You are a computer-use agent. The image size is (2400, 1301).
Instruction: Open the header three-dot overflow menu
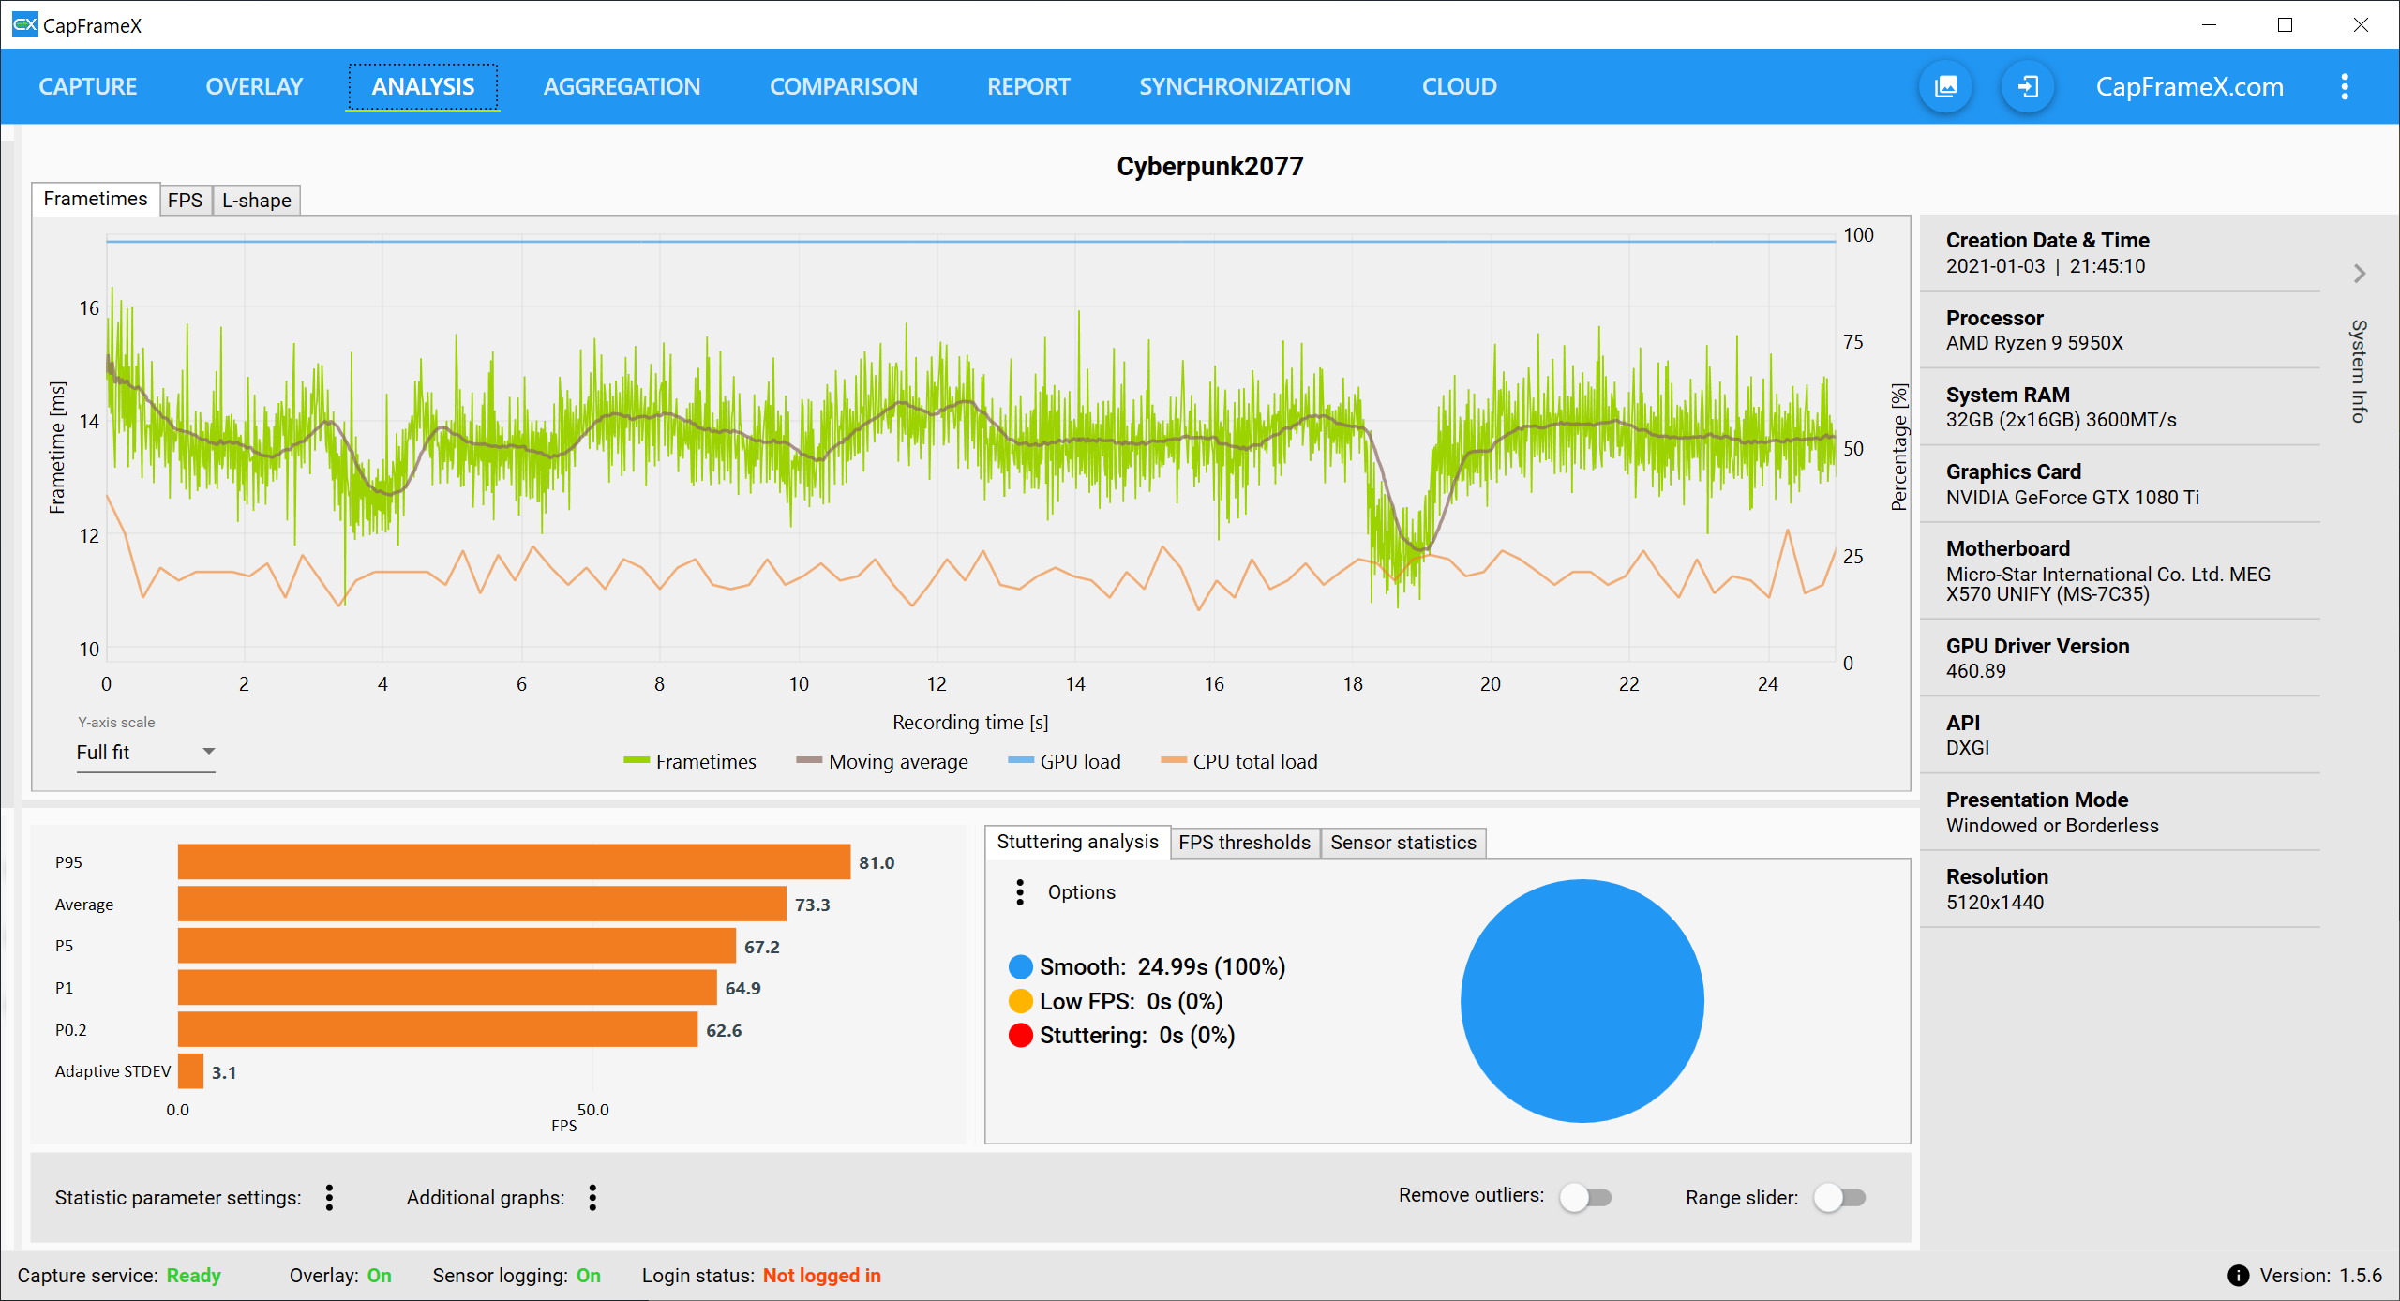point(2345,87)
